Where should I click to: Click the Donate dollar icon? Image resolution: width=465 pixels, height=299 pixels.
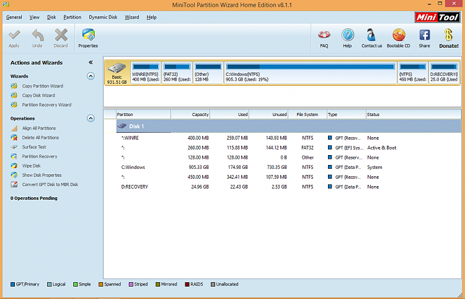coord(449,35)
